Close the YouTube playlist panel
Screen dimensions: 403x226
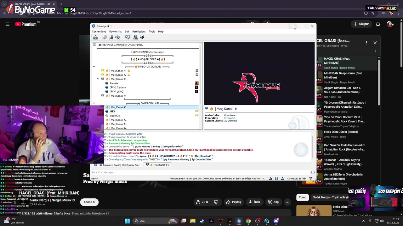click(x=375, y=43)
